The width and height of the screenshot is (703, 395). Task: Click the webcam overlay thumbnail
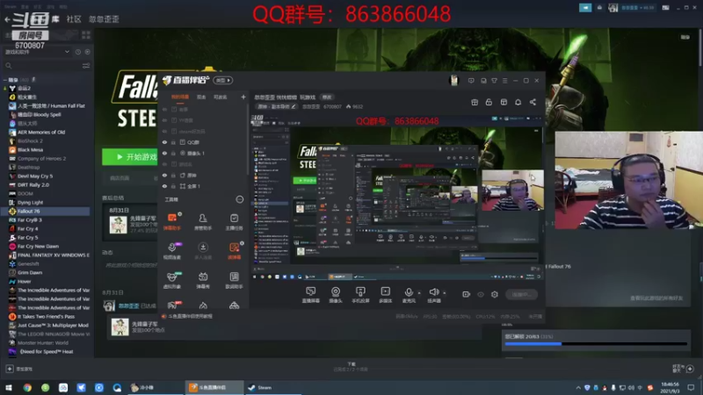pyautogui.click(x=628, y=181)
